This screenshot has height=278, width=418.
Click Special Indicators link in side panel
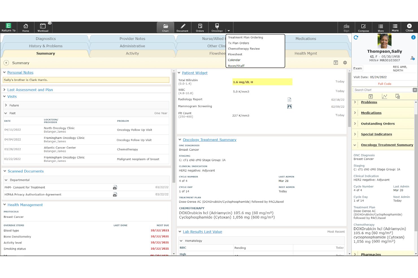click(x=376, y=134)
